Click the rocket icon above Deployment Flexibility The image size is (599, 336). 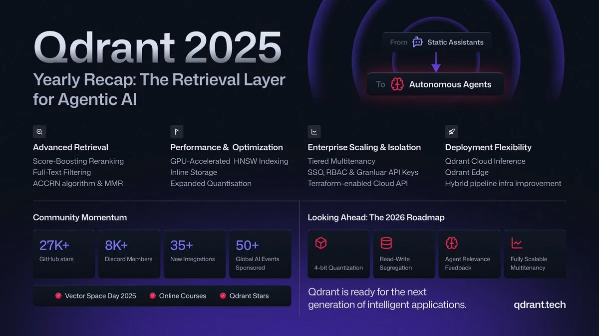[x=451, y=132]
